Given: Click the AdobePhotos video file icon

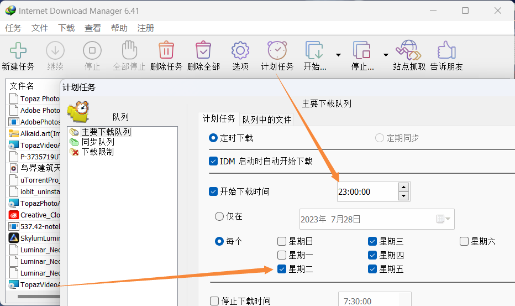Looking at the screenshot, I should (x=13, y=122).
